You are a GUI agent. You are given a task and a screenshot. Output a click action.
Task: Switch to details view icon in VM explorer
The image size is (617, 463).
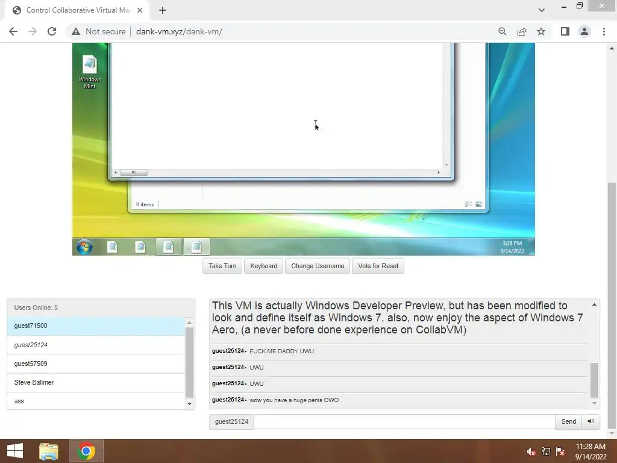coord(468,204)
